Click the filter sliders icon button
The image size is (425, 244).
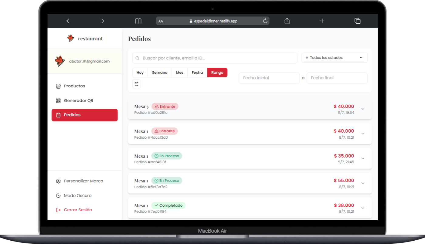pyautogui.click(x=137, y=84)
